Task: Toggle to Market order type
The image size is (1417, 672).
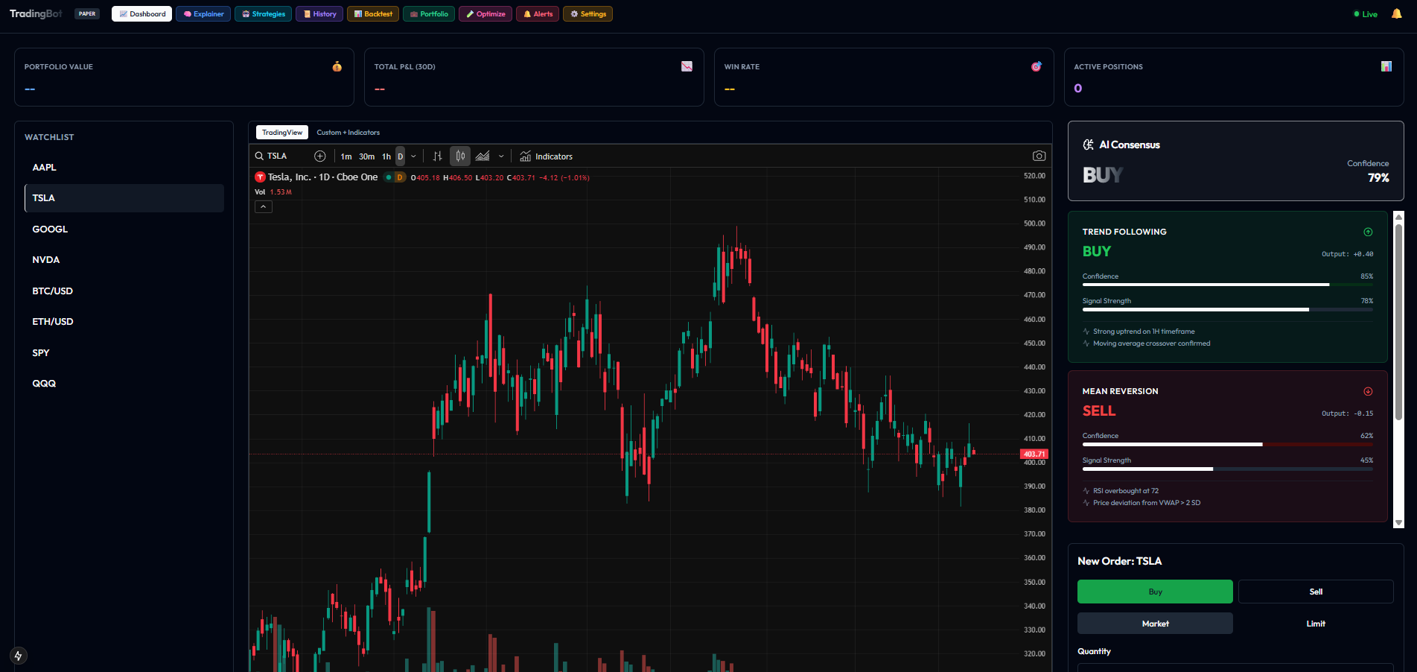Action: click(1154, 623)
